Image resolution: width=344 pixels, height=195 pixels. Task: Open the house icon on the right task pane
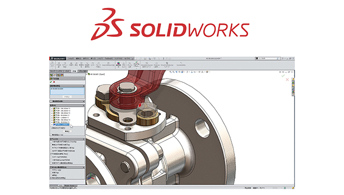click(293, 79)
